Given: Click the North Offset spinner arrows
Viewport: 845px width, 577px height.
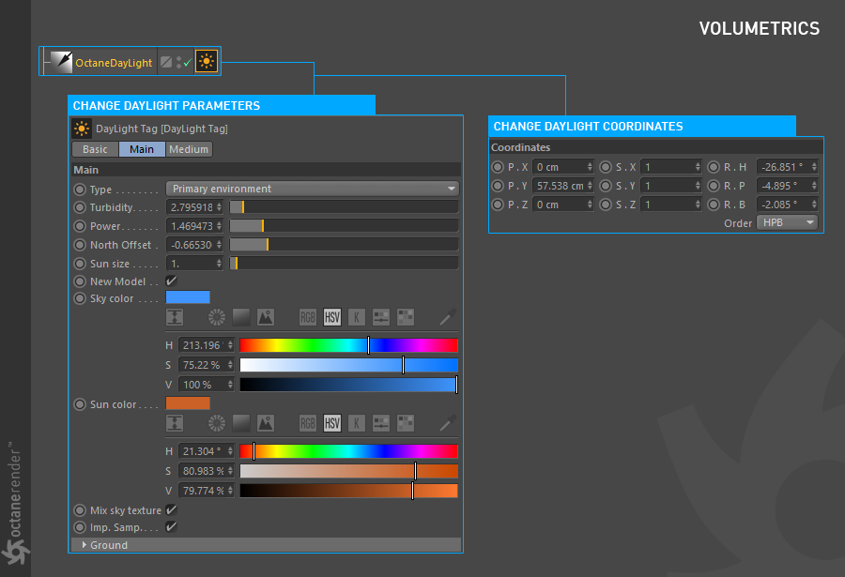Looking at the screenshot, I should [219, 245].
